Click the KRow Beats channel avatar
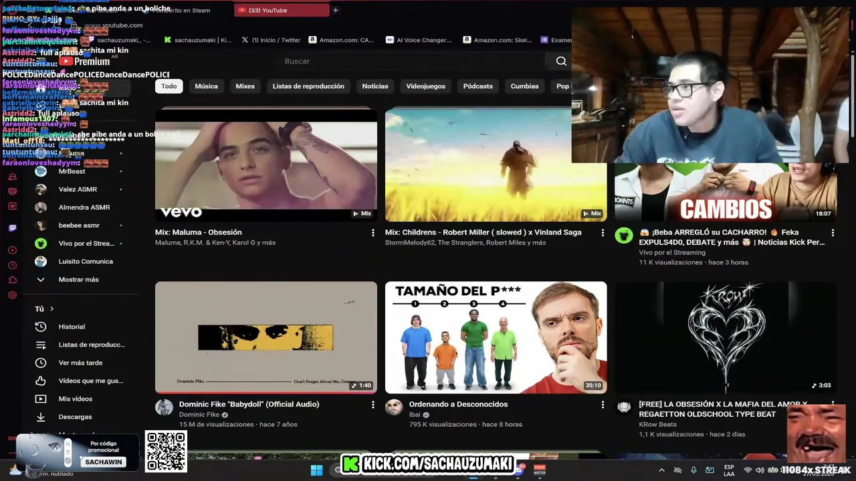This screenshot has height=481, width=856. (624, 408)
